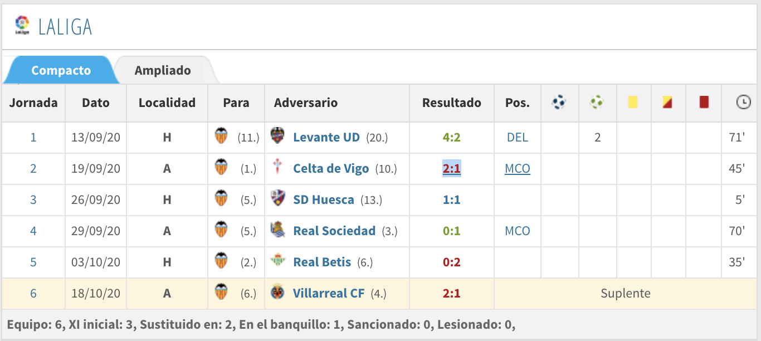
Task: Click the red card column icon
Action: coord(704,102)
